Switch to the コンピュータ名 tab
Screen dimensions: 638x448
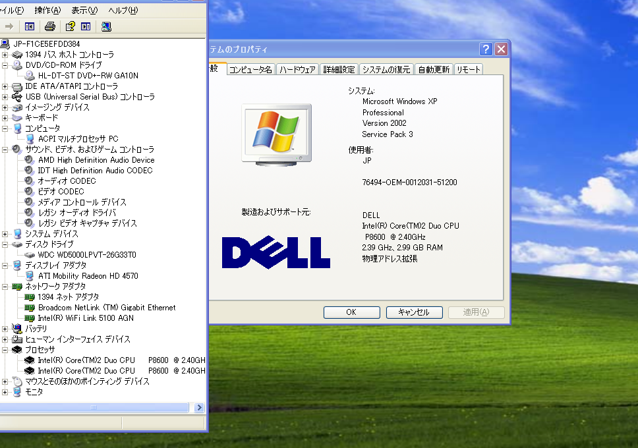(250, 70)
